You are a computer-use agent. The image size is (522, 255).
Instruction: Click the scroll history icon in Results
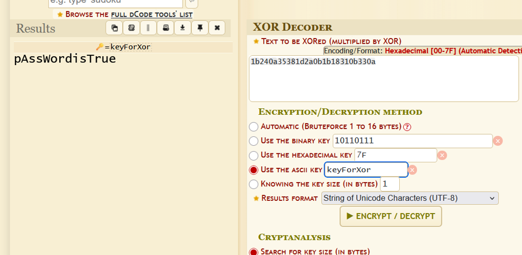132,28
